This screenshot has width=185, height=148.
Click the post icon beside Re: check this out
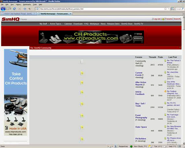(165, 72)
